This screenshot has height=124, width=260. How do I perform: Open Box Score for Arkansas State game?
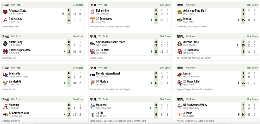(78, 5)
